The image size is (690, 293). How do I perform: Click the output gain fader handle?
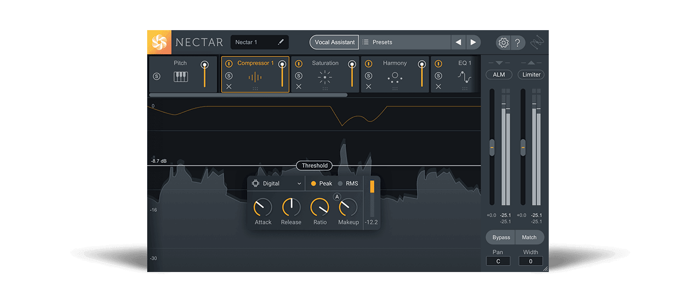tap(522, 147)
